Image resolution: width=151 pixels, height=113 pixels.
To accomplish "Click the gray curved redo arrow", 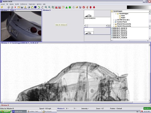I will point(42,7).
